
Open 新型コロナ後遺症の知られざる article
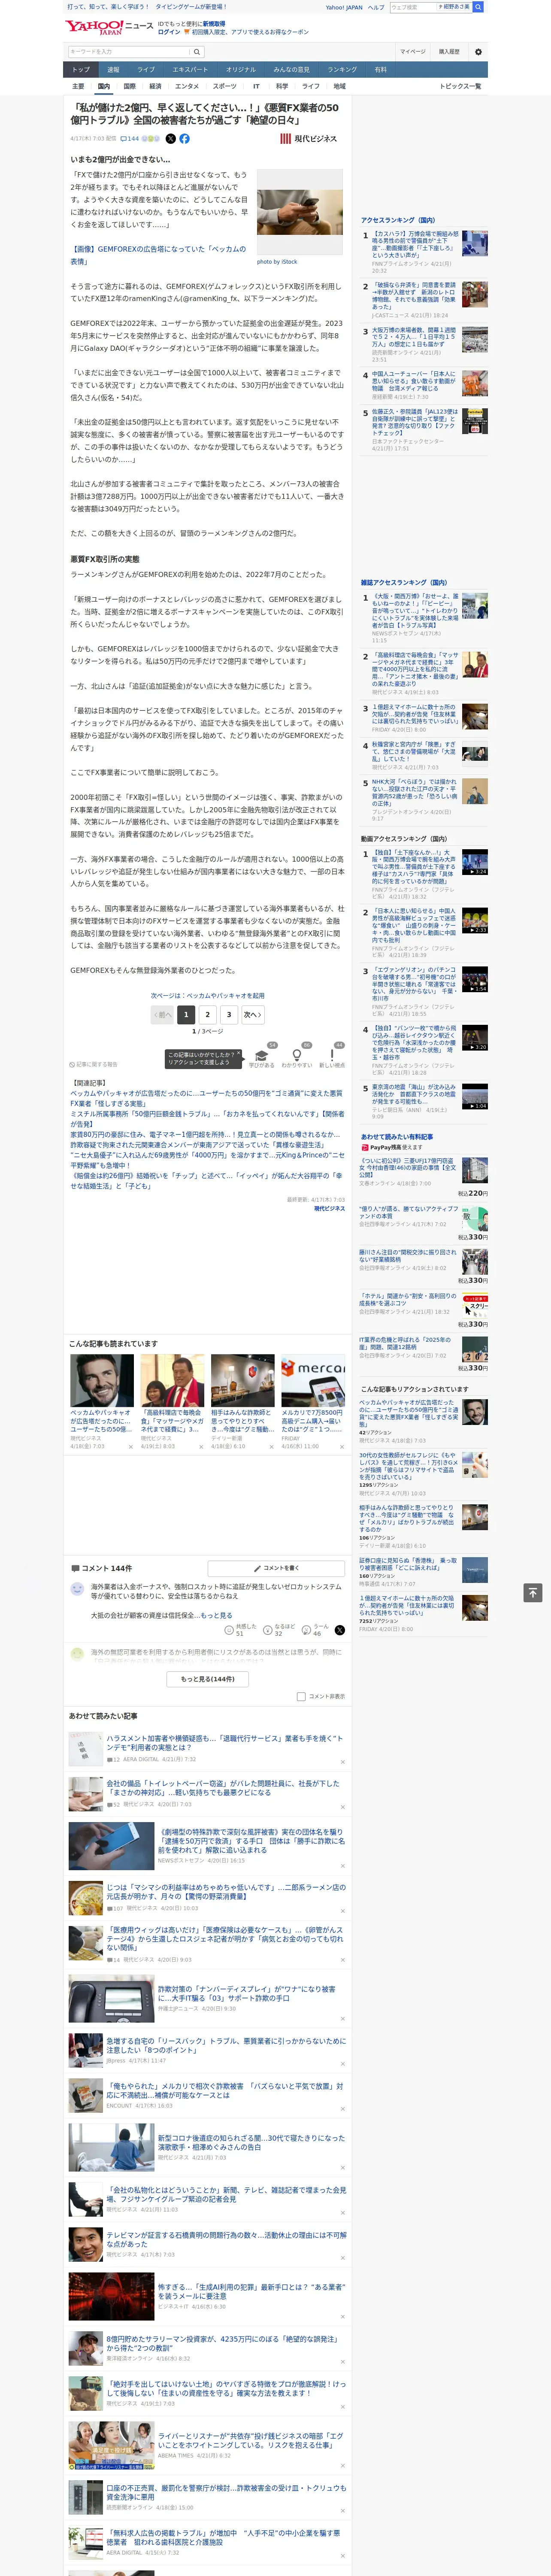[251, 2142]
